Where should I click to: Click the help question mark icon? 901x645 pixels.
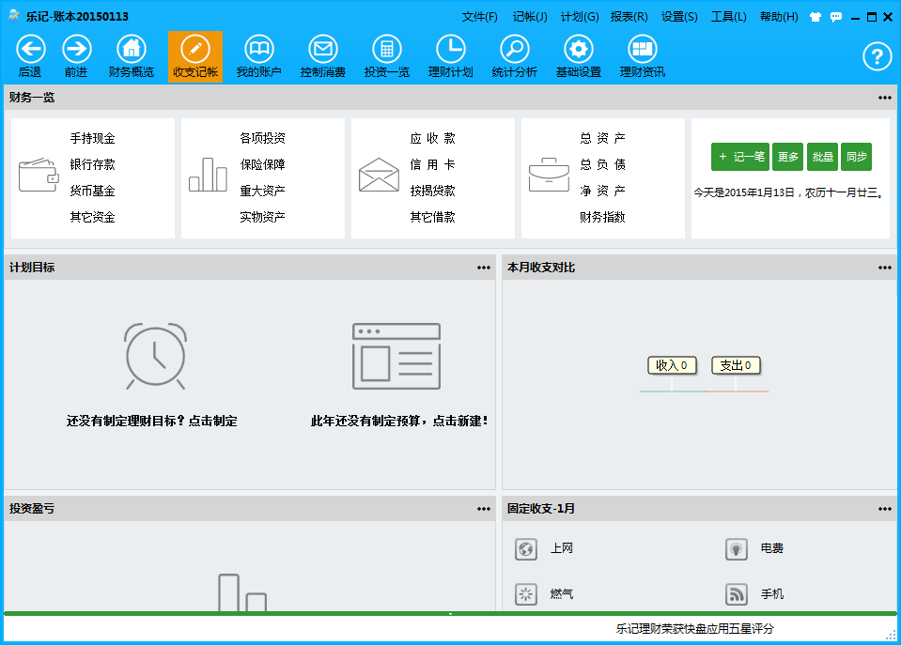coord(876,57)
